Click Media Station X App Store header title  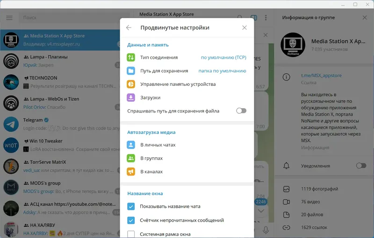point(166,14)
